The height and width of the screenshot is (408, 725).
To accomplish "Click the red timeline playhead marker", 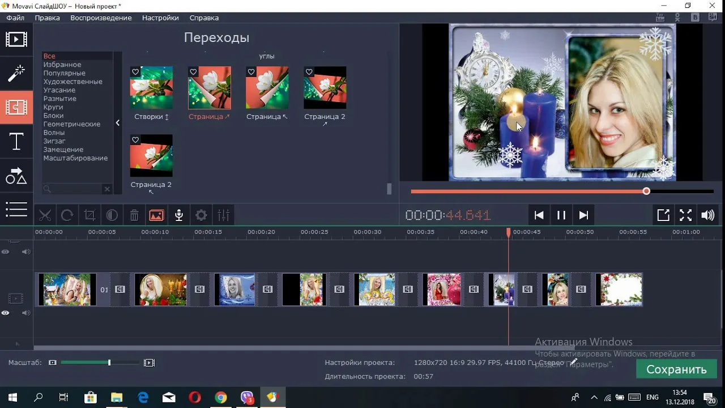I will click(509, 232).
